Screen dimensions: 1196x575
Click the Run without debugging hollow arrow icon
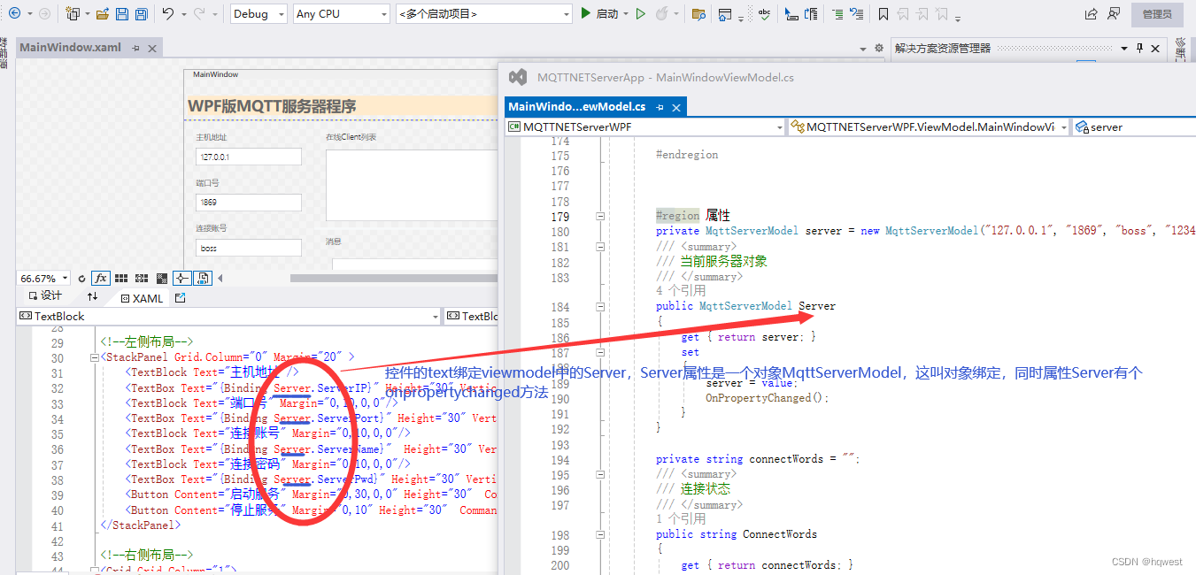click(640, 14)
